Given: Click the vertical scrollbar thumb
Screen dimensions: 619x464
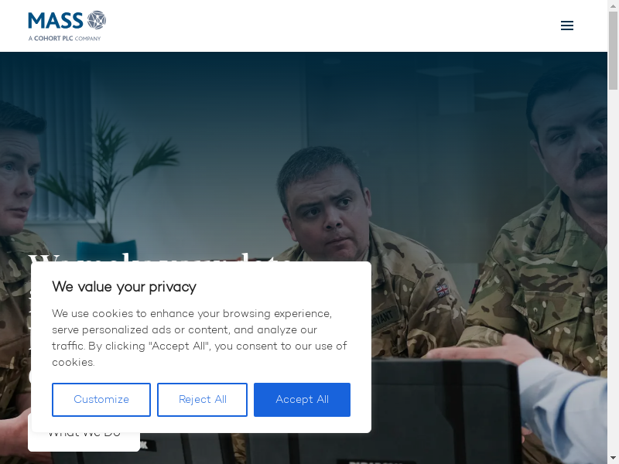Looking at the screenshot, I should 613,50.
